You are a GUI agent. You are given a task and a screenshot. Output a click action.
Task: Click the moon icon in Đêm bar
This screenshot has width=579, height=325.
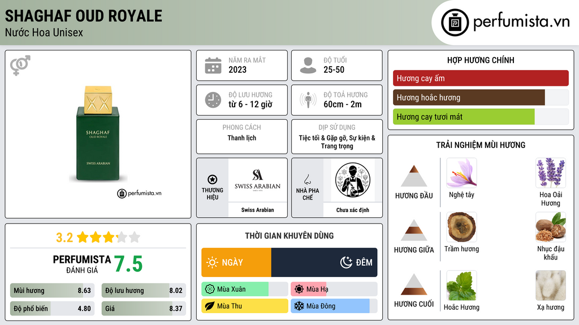click(346, 262)
